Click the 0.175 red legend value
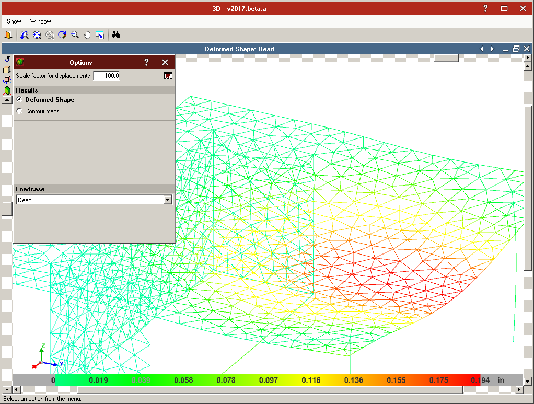Viewport: 534px width, 404px height. click(x=439, y=380)
